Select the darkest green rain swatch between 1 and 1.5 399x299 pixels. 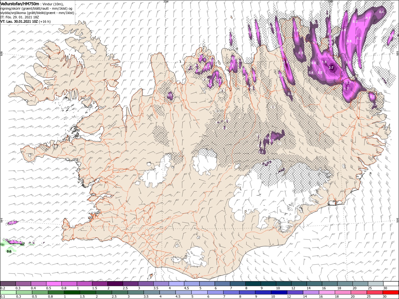pos(72,292)
